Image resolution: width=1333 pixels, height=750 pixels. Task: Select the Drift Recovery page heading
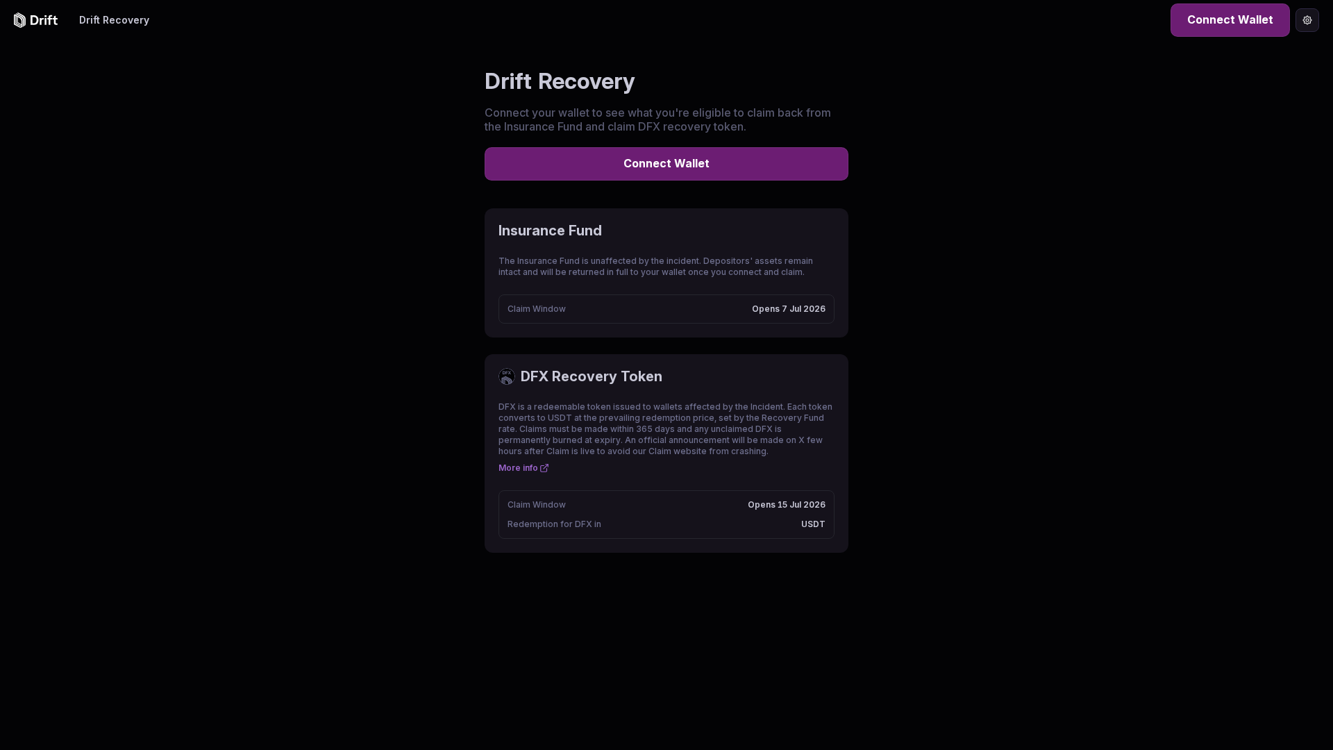560,81
